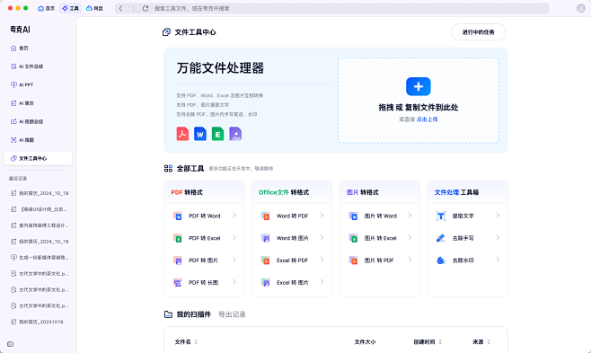591x353 pixels.
Task: Click the 去除水印 droplet icon
Action: [x=441, y=260]
